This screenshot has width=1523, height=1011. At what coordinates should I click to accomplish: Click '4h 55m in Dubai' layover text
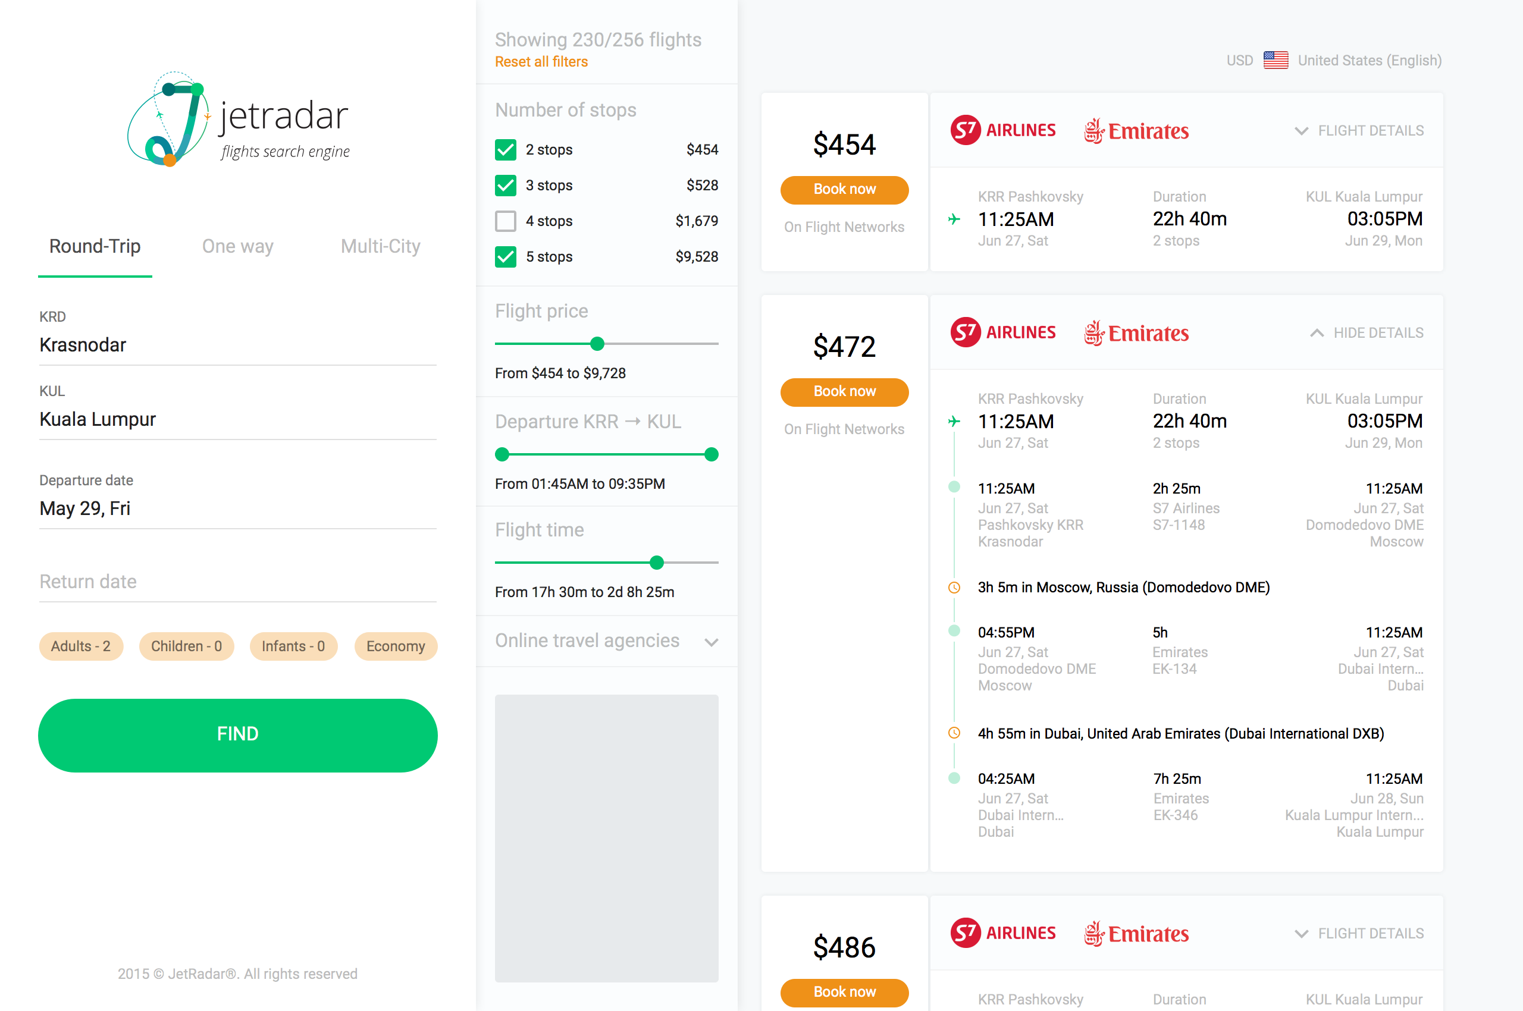pyautogui.click(x=1181, y=734)
